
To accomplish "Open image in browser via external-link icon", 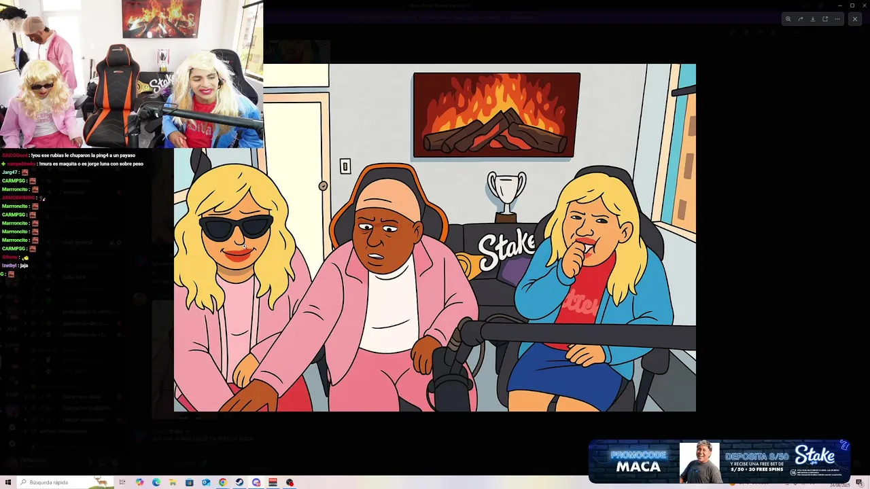I will tap(825, 19).
